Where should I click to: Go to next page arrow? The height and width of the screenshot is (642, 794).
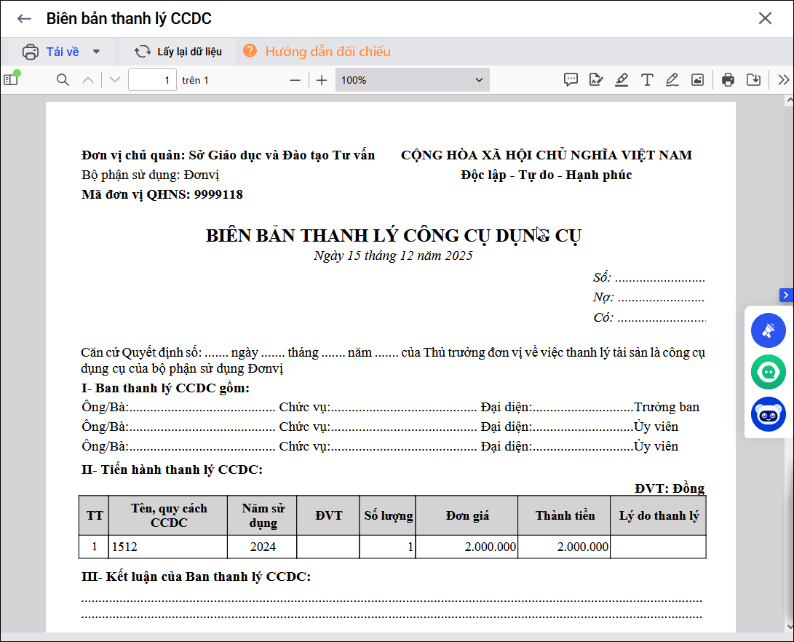pos(114,80)
